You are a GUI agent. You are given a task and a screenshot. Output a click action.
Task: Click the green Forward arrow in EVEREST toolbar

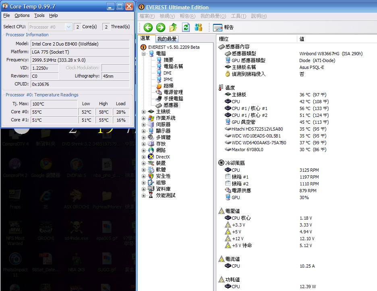click(161, 27)
